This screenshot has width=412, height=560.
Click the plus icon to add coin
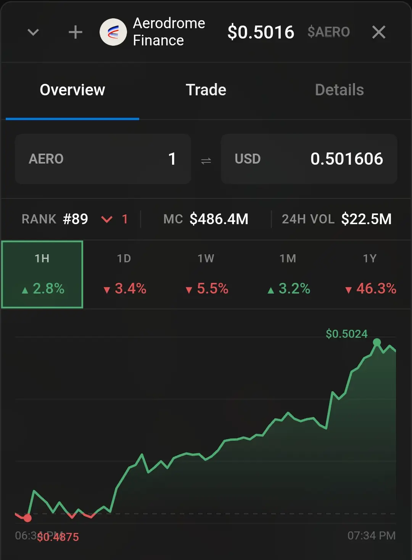click(75, 32)
